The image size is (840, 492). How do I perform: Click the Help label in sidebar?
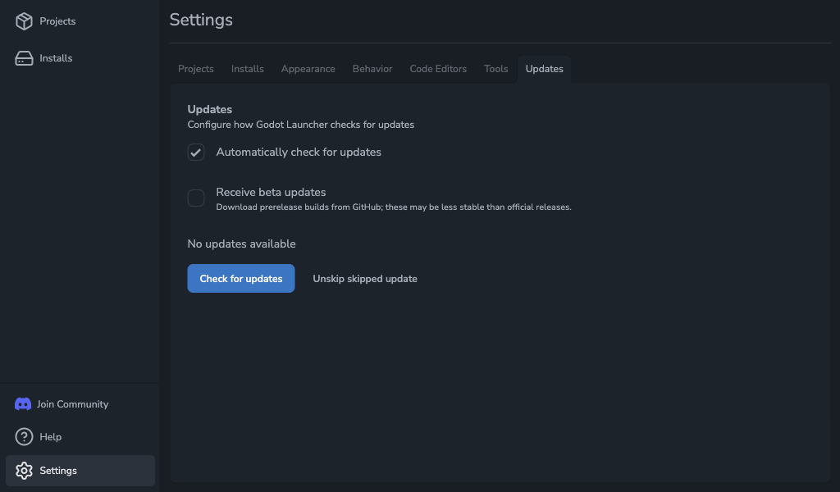[50, 437]
